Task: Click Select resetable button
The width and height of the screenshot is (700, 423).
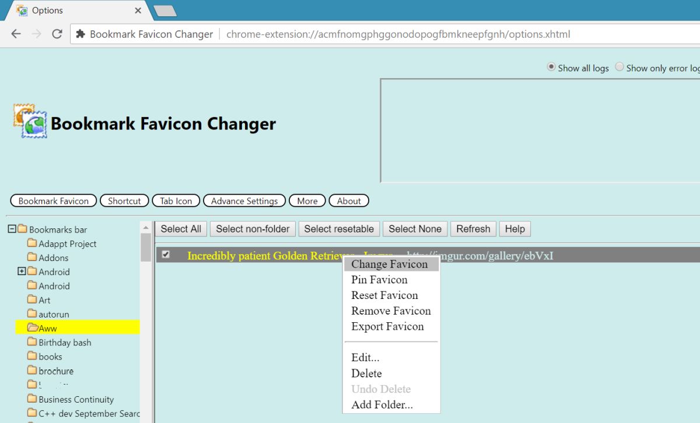Action: tap(339, 229)
